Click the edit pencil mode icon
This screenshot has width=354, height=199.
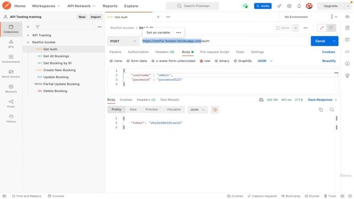[322, 28]
